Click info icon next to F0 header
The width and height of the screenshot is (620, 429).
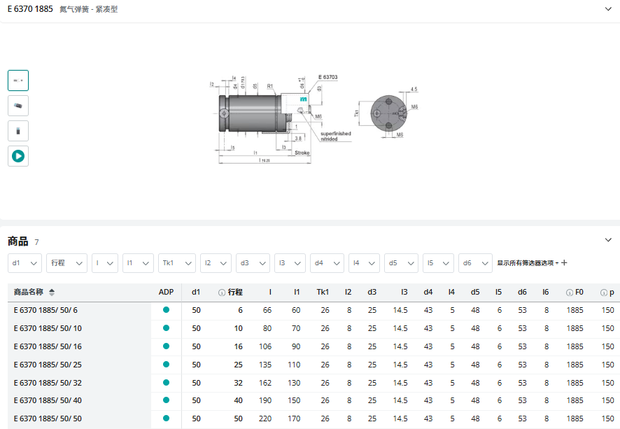click(570, 293)
